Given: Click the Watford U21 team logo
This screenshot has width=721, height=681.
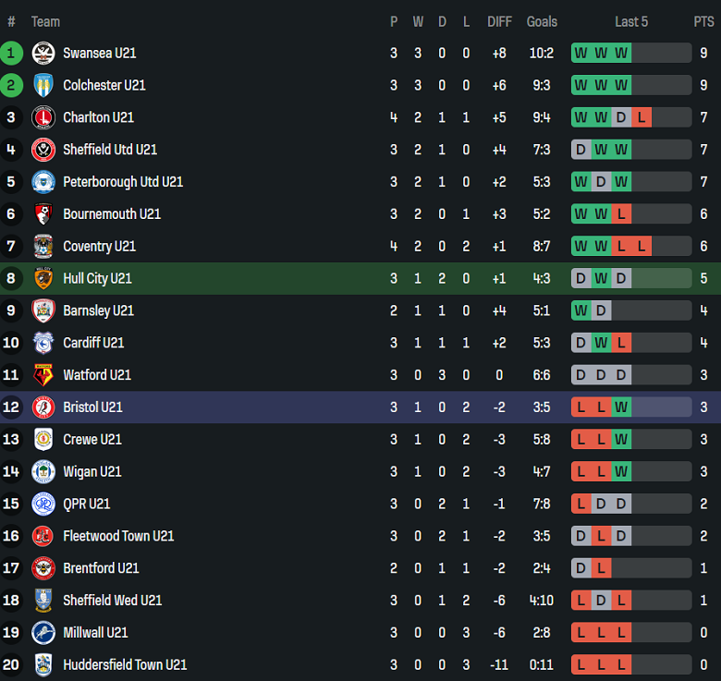Looking at the screenshot, I should [43, 375].
